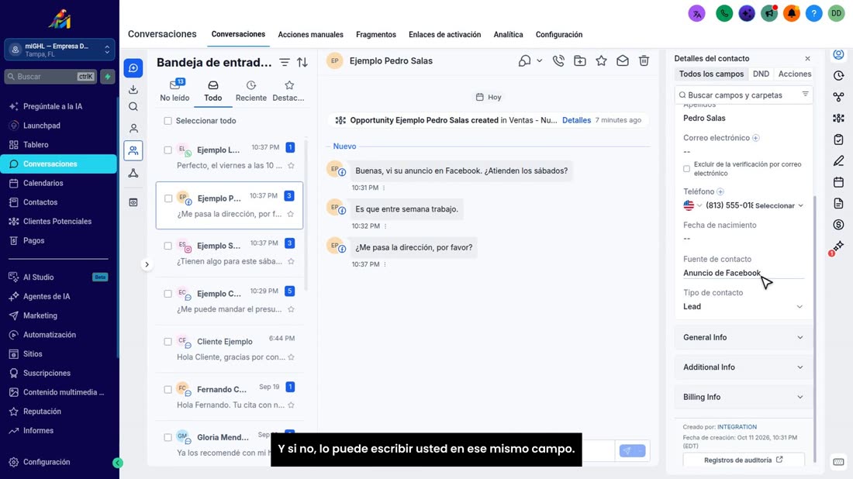
Task: Star the Ejemplo Pedro Salas conversation header
Action: [x=601, y=61]
